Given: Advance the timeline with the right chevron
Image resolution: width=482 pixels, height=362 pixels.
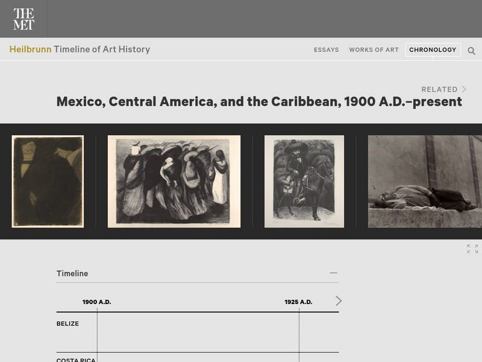Looking at the screenshot, I should (x=339, y=300).
